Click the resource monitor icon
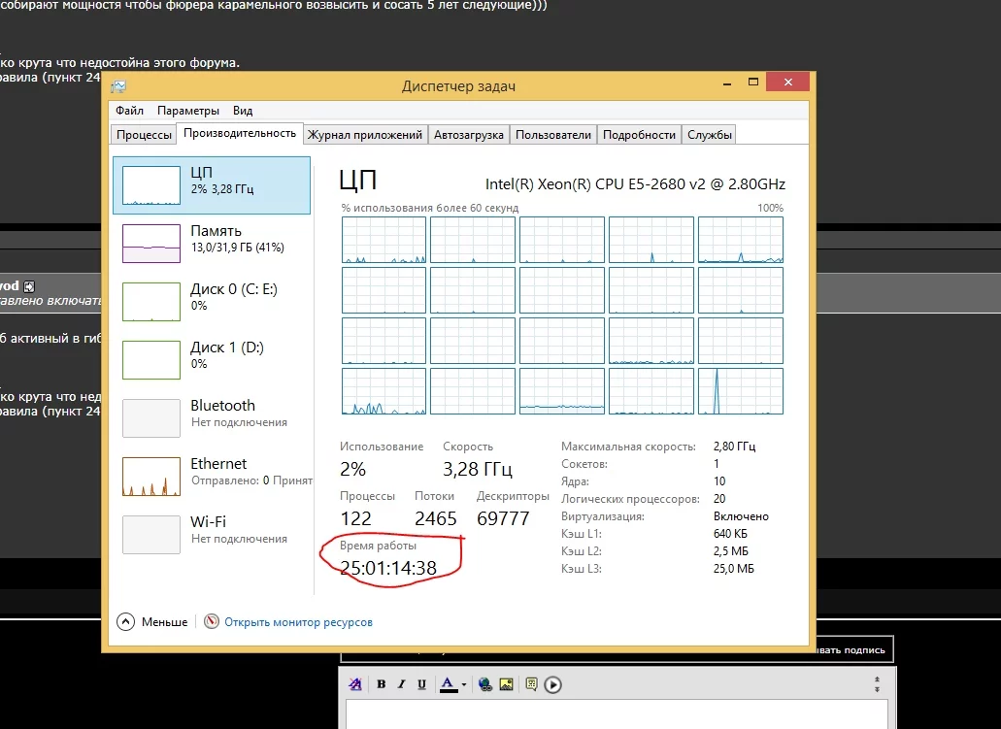The height and width of the screenshot is (729, 1001). point(212,621)
